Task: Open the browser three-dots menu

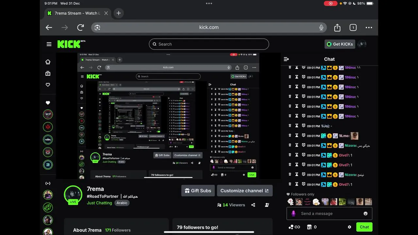Action: pos(369,27)
